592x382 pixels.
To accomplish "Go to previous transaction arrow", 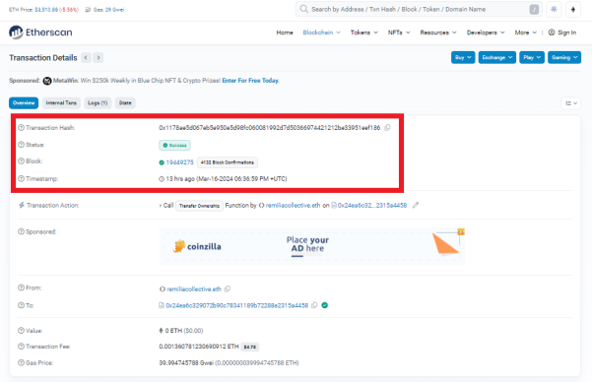I will 86,58.
